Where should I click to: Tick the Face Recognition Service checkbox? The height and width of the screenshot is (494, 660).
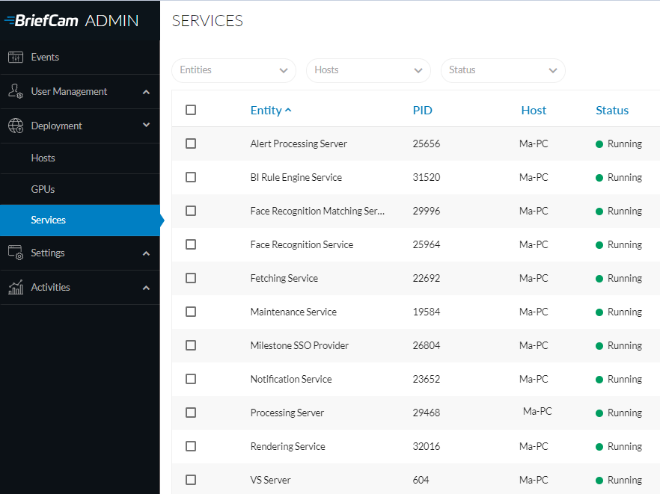[191, 244]
